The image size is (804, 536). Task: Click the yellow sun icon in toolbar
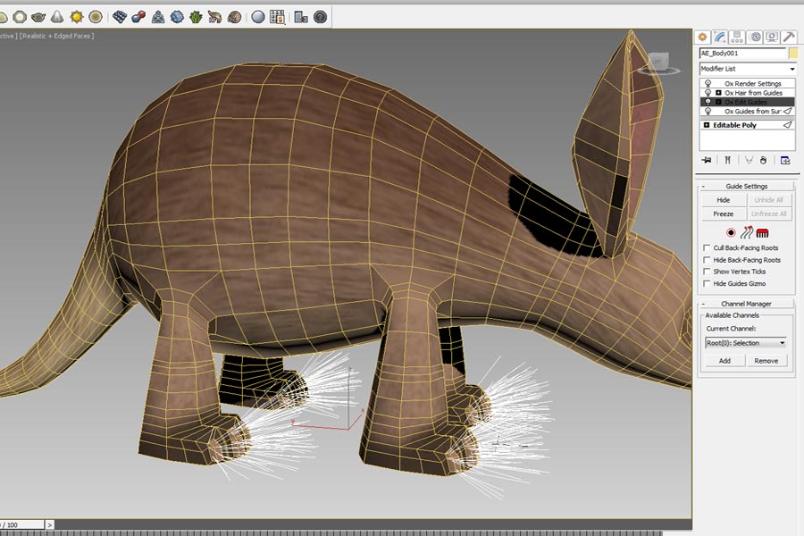(77, 16)
